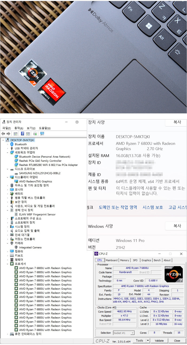Click the Close button in CPU-Z
Viewport: 187px width, 345px height.
coord(177,341)
